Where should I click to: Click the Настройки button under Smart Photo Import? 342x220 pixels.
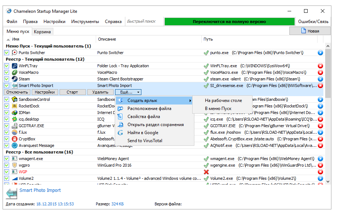pyautogui.click(x=45, y=92)
